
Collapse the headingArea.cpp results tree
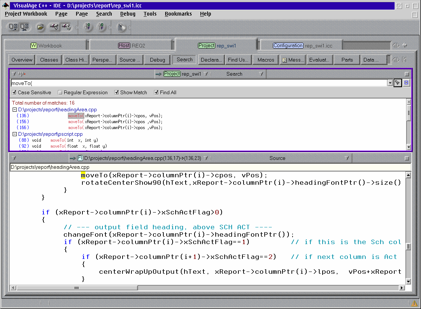pyautogui.click(x=15, y=110)
